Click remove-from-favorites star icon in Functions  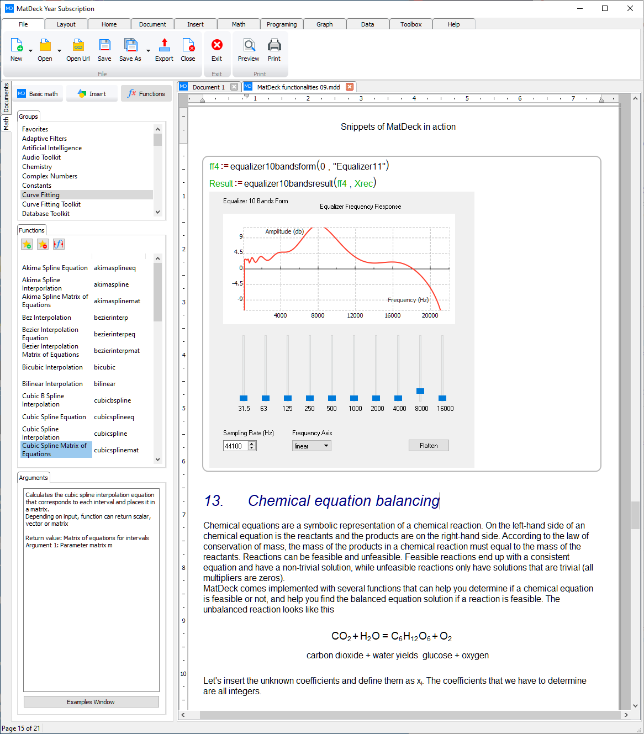coord(43,244)
